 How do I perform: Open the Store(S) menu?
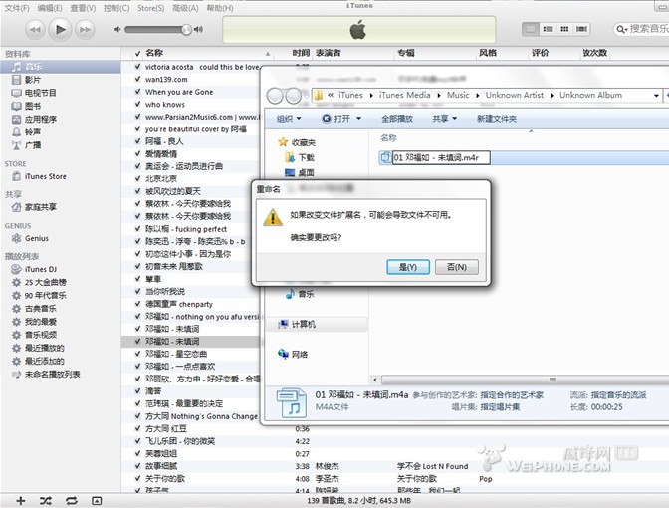150,8
